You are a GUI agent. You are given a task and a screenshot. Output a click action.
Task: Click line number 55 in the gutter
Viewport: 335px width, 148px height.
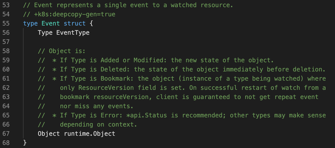[6, 23]
